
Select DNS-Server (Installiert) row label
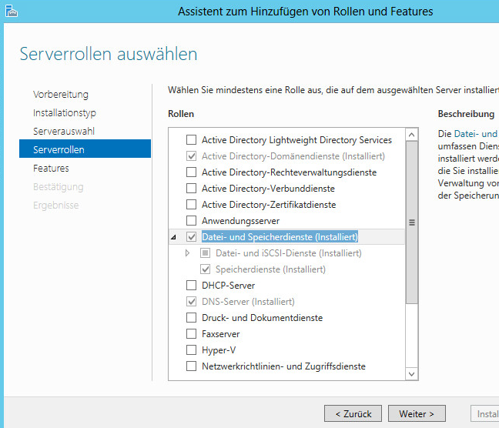pyautogui.click(x=248, y=301)
